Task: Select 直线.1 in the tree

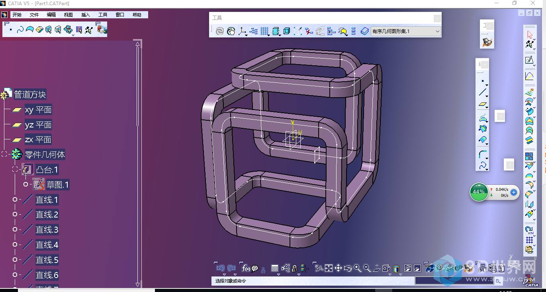Action: (x=47, y=200)
